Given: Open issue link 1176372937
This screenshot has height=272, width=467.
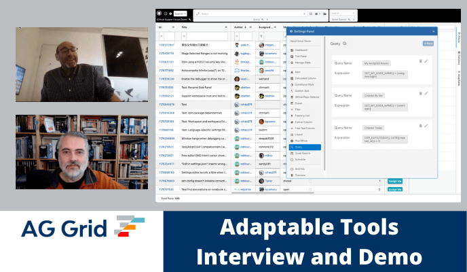Looking at the screenshot, I should (x=167, y=44).
